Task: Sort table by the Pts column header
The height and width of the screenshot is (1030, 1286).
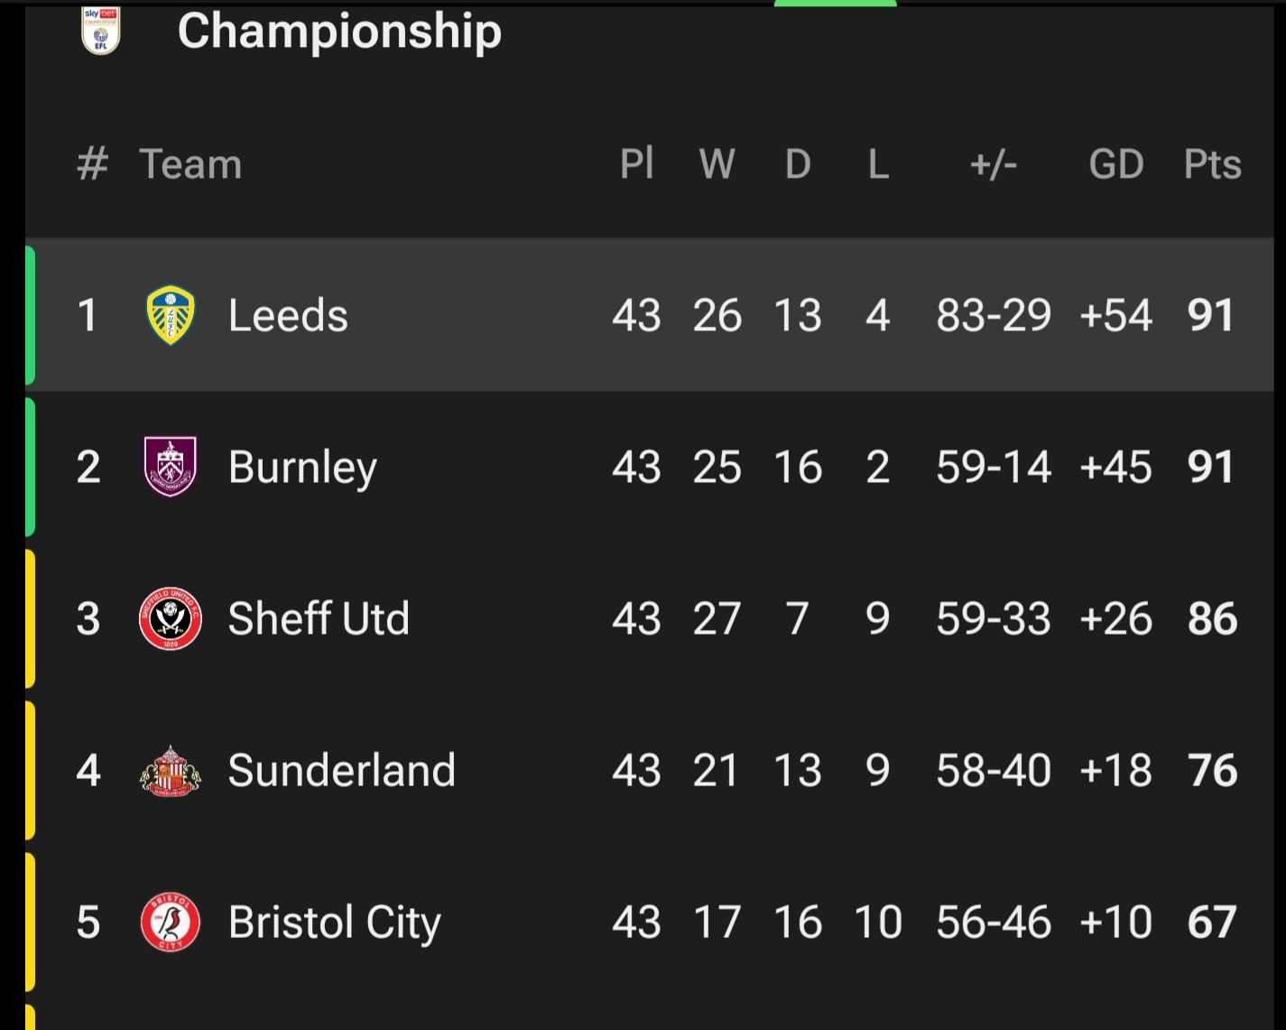Action: pos(1212,164)
